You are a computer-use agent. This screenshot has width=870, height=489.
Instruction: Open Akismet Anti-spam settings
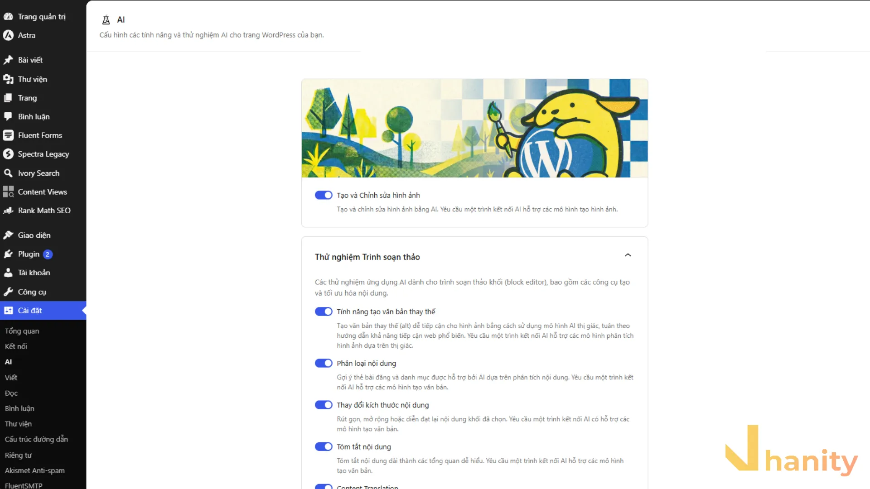34,470
